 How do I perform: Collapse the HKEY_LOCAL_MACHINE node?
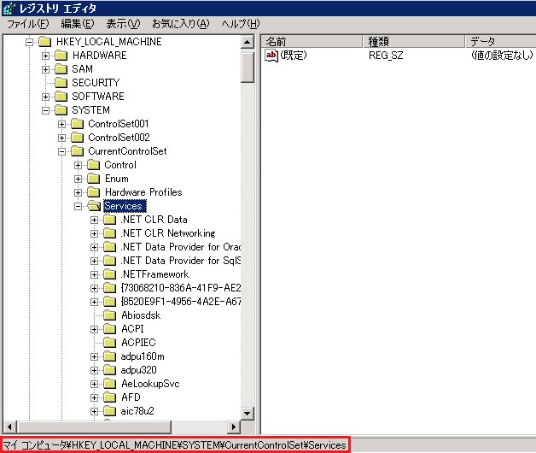(x=29, y=42)
